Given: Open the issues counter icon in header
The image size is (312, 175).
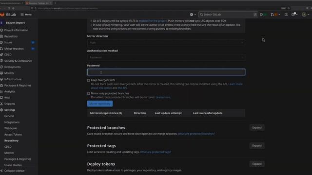Looking at the screenshot, I should tap(263, 15).
